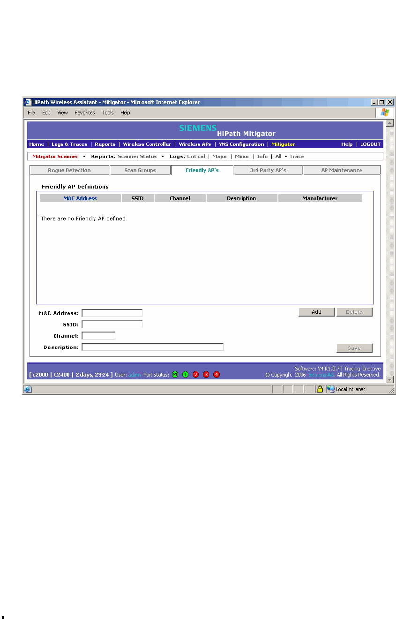
Task: Click the red port 4 status icon
Action: click(x=216, y=374)
